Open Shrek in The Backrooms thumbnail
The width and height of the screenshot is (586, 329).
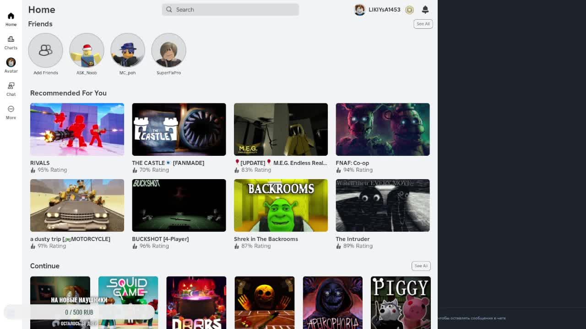[281, 205]
